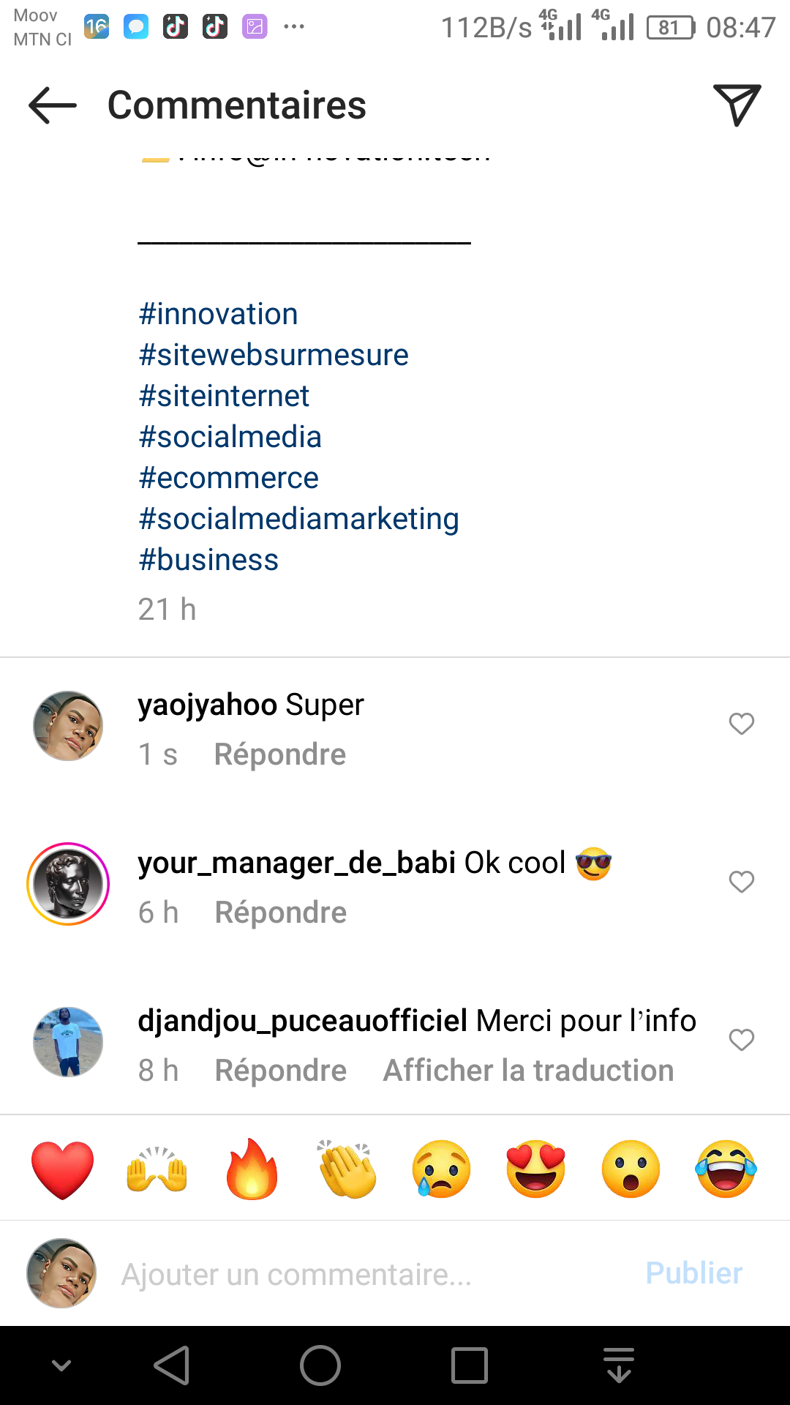This screenshot has width=790, height=1405.
Task: Like your_manager_de_babi's comment
Action: [741, 882]
